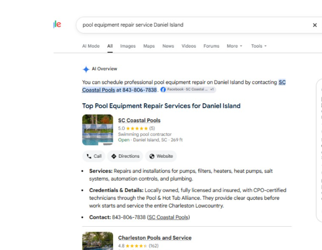Click the (5) review count
Image resolution: width=322 pixels, height=250 pixels.
pos(152,128)
